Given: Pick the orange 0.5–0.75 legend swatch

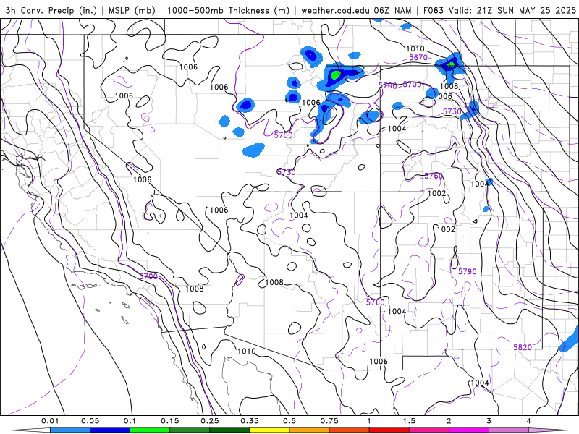Looking at the screenshot, I should pyautogui.click(x=310, y=430).
